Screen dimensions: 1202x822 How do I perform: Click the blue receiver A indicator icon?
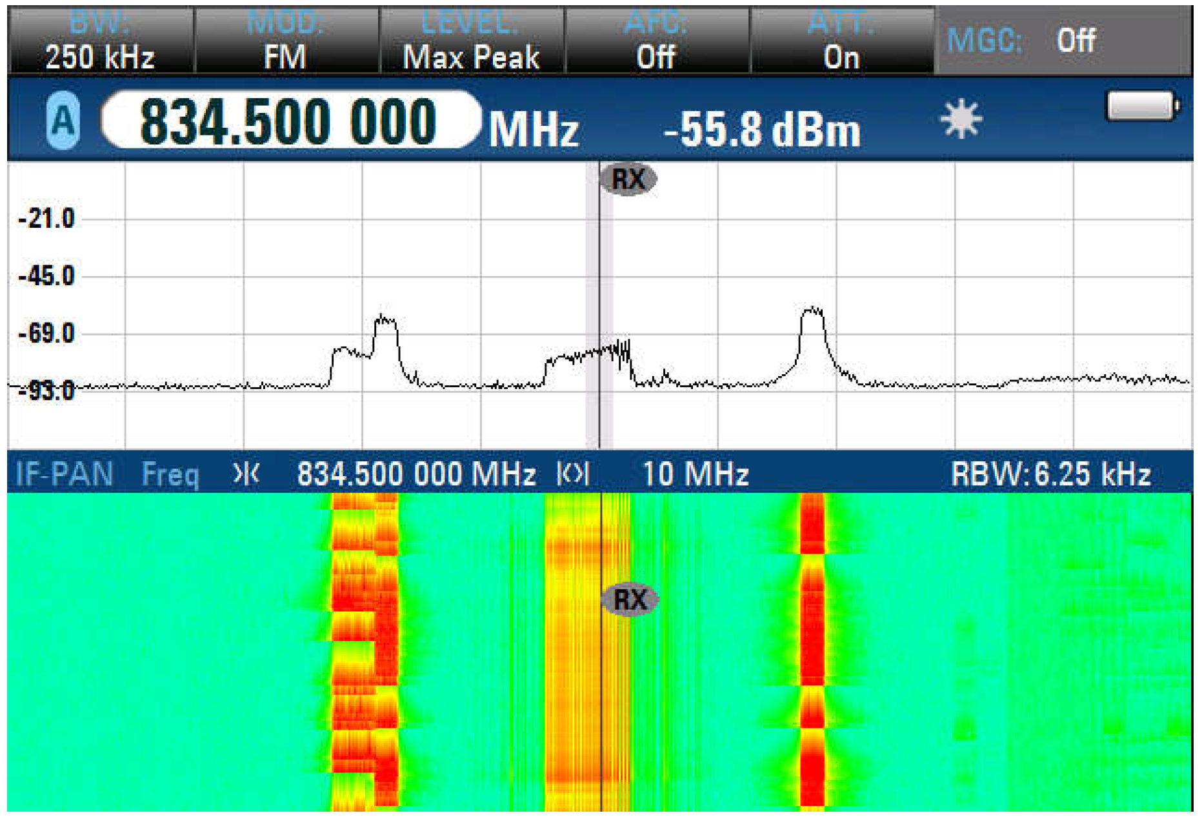[x=63, y=121]
